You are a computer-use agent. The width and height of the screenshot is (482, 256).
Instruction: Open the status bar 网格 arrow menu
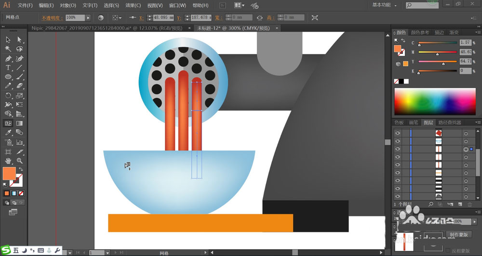coord(206,253)
